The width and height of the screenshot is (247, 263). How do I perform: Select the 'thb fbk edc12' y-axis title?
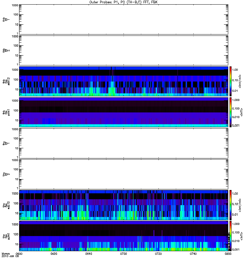click(x=6, y=81)
